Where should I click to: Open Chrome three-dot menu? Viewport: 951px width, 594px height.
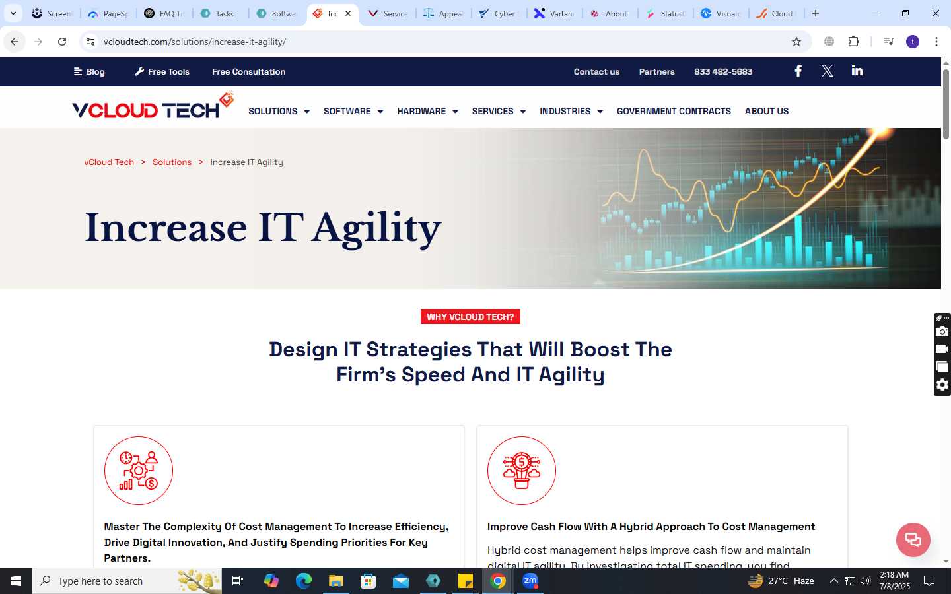(936, 42)
